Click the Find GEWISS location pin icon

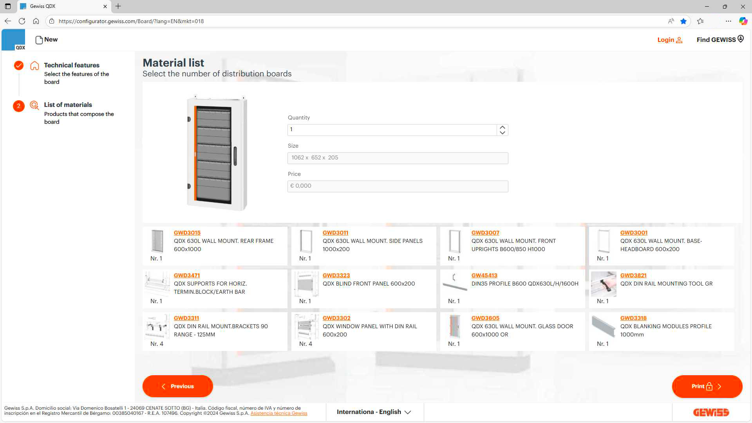tap(740, 38)
